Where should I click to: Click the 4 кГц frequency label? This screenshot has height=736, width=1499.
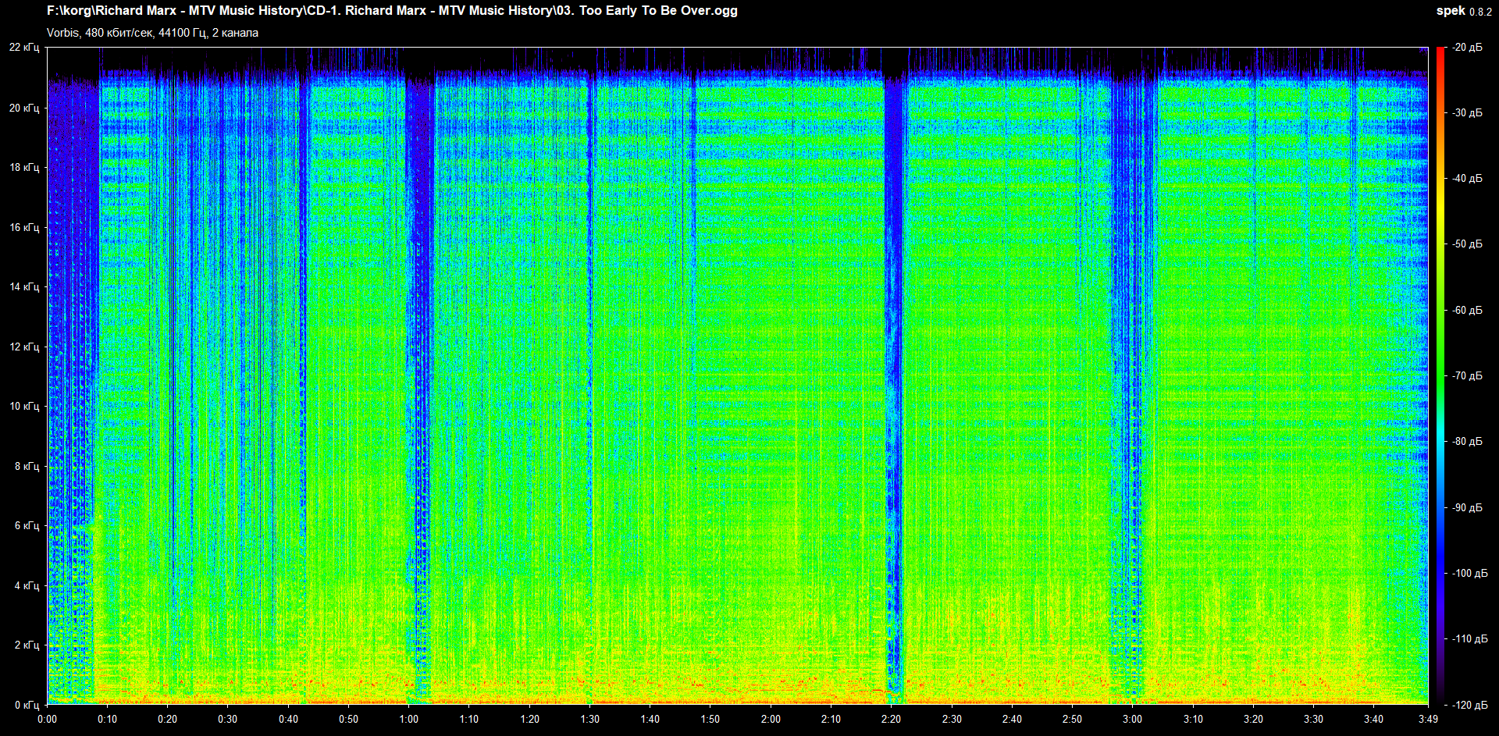[27, 585]
